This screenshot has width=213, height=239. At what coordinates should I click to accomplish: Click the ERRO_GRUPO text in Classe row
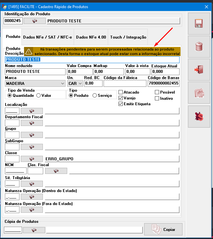pyautogui.click(x=59, y=159)
